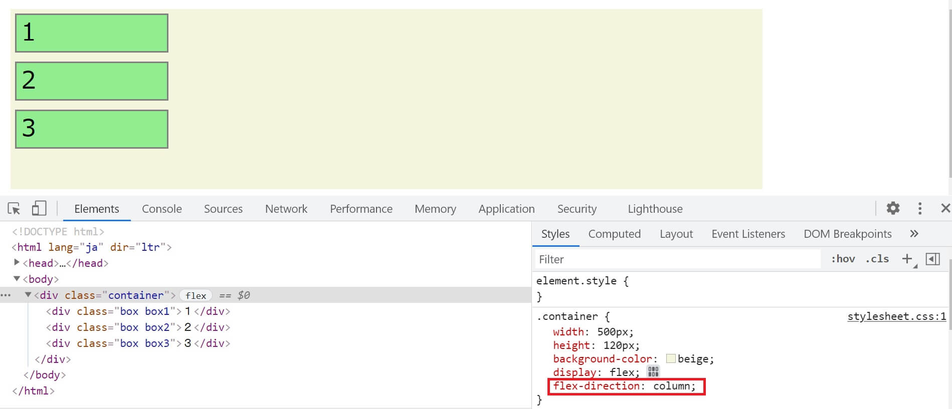Open the DevTools three-dot options menu
The image size is (952, 409).
pyautogui.click(x=919, y=208)
